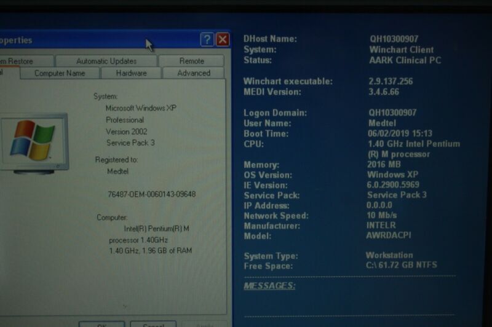Close the System Properties dialog
The image size is (492, 327).
[223, 40]
